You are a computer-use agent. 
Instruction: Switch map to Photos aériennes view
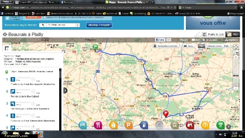(x=214, y=46)
